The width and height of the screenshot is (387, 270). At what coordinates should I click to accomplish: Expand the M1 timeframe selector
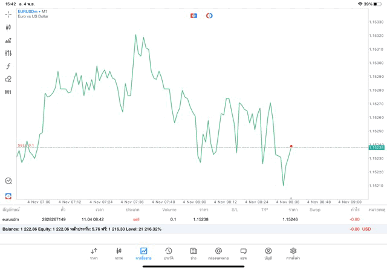click(8, 92)
